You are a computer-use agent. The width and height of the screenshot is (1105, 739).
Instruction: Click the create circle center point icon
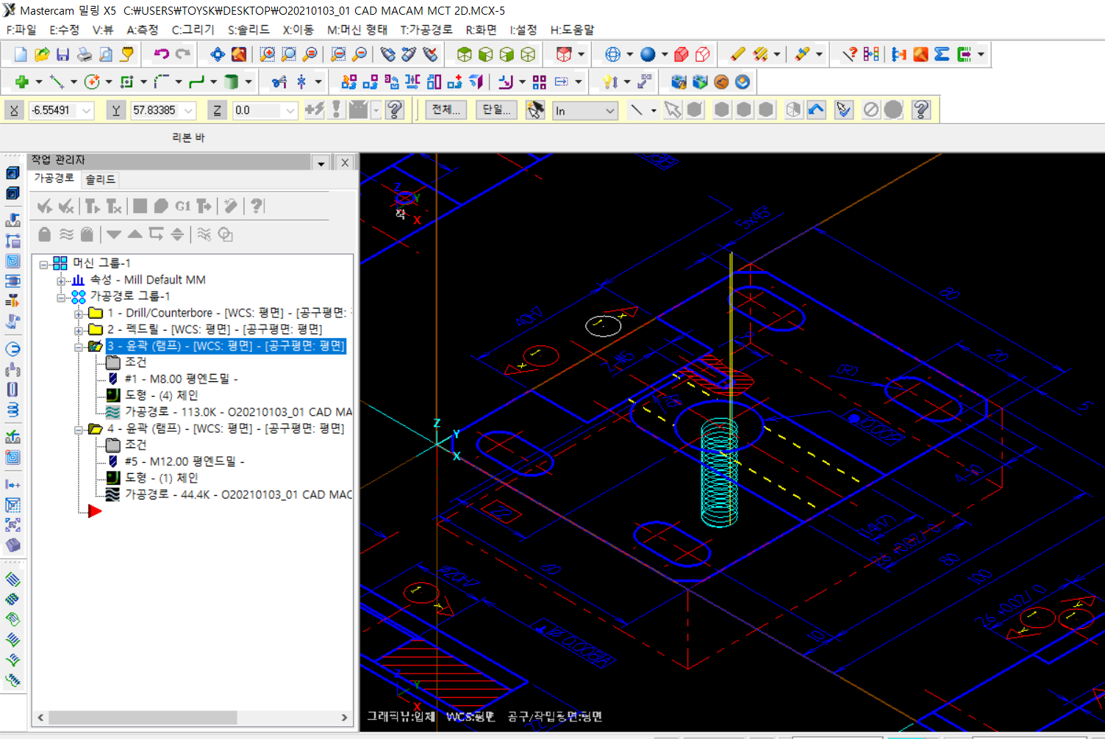pos(92,82)
